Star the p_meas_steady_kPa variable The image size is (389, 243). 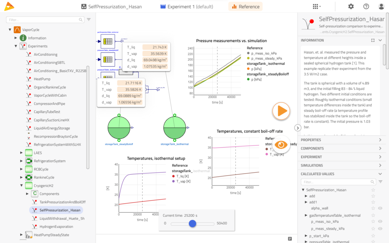coord(373,229)
